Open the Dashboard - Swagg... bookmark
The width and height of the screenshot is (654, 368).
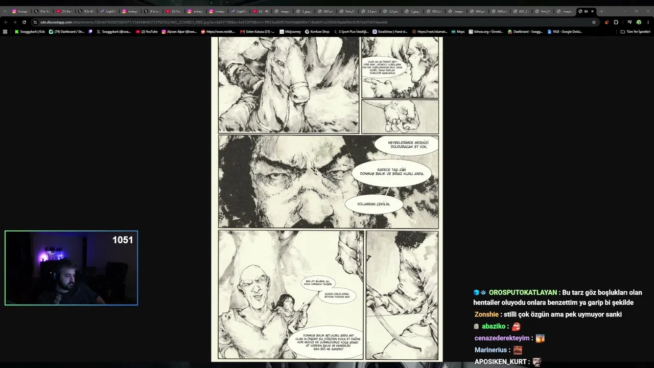tap(525, 32)
